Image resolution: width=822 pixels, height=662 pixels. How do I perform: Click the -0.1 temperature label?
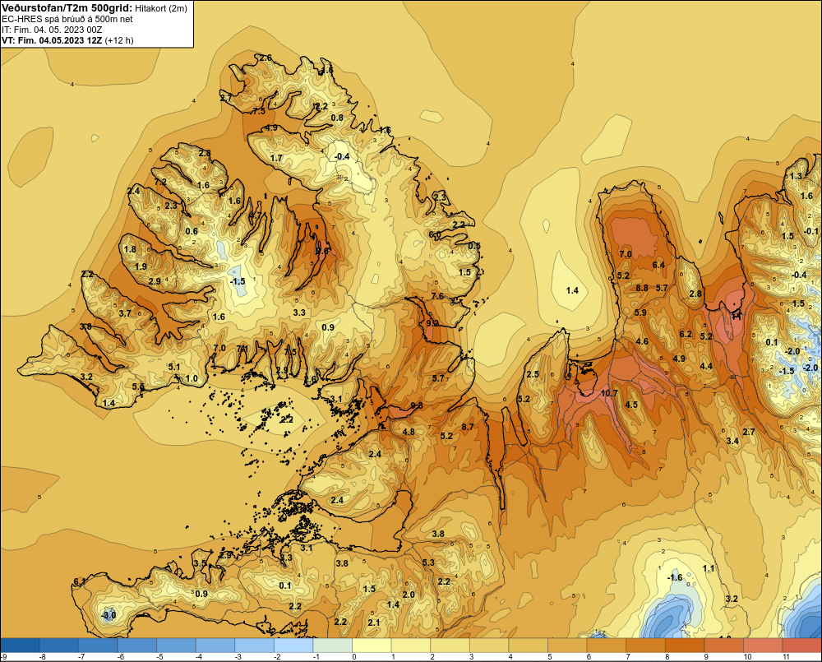click(x=811, y=231)
